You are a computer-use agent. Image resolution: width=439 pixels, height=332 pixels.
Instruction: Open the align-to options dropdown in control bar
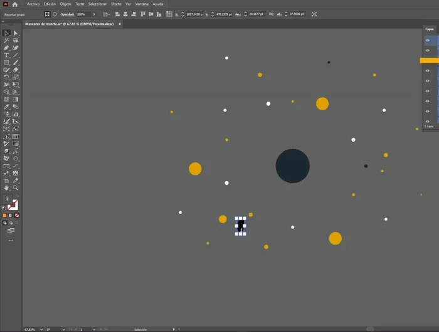[109, 14]
